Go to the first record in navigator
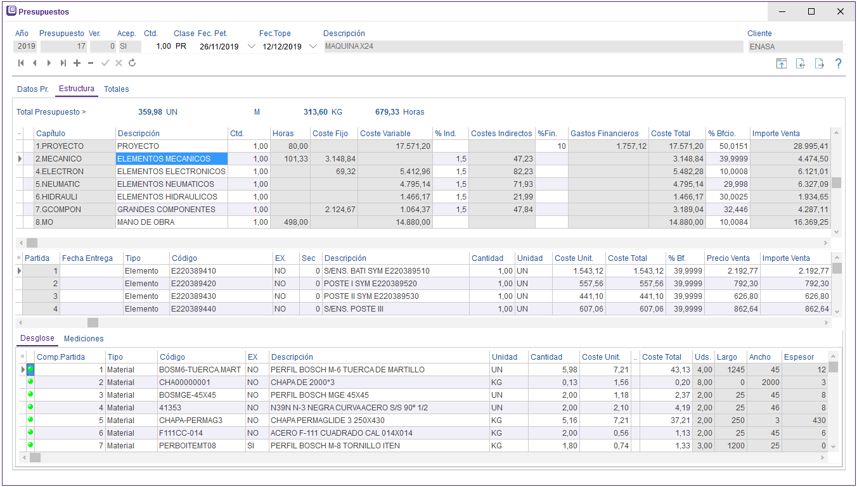Viewport: 857px width, 487px height. (x=21, y=63)
